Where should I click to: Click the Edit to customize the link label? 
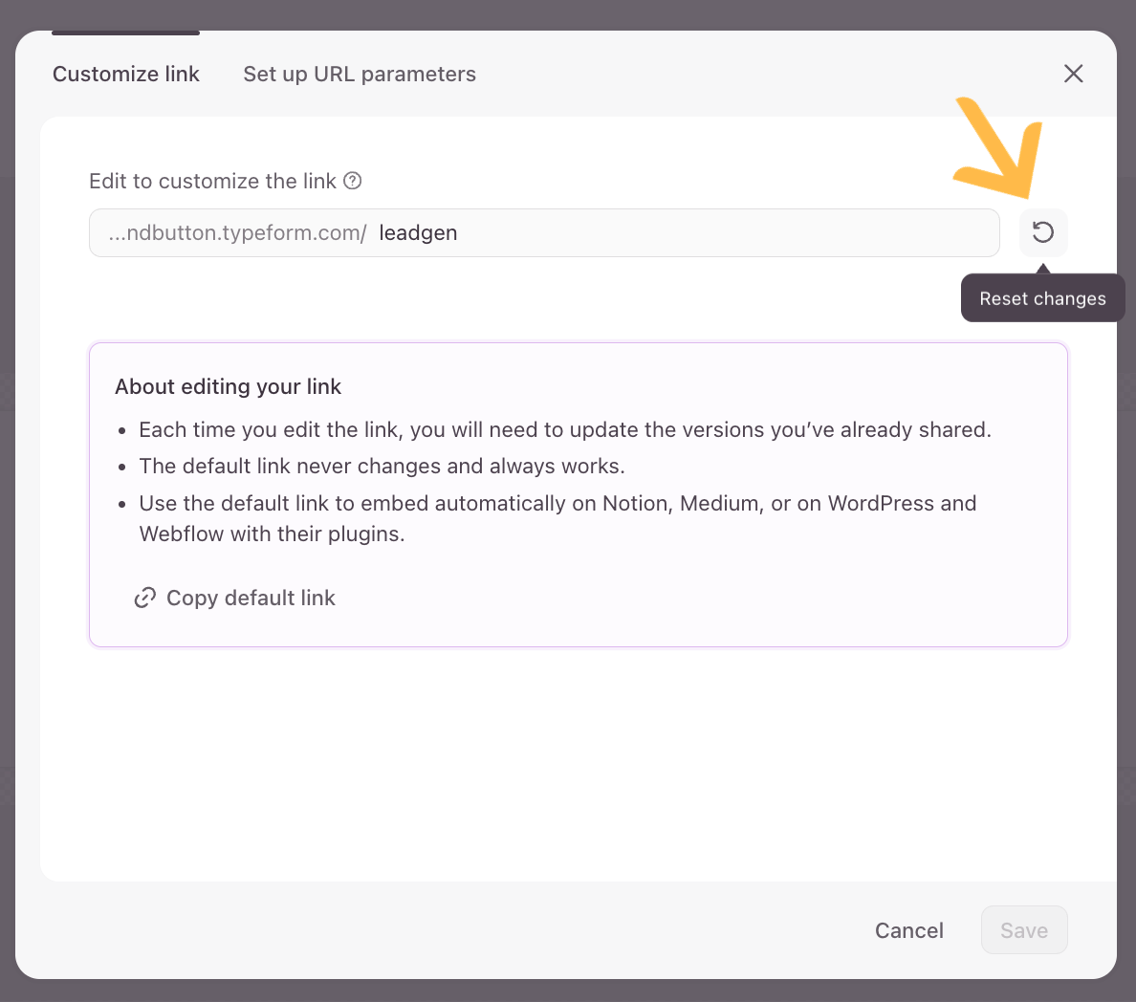click(212, 181)
